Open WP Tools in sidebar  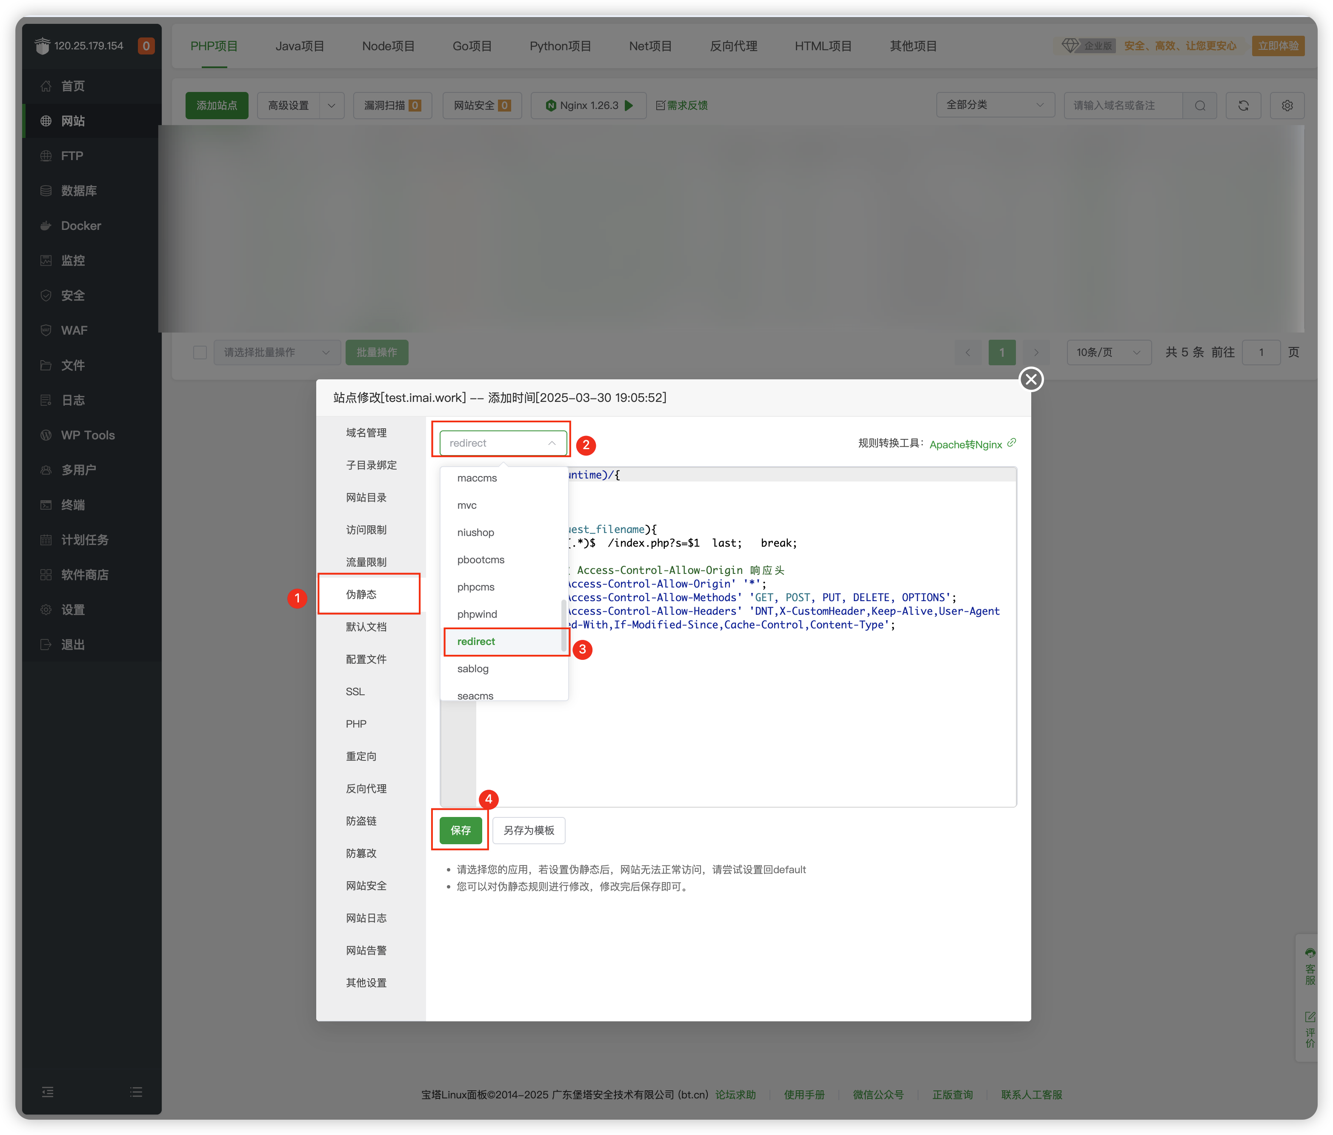88,435
